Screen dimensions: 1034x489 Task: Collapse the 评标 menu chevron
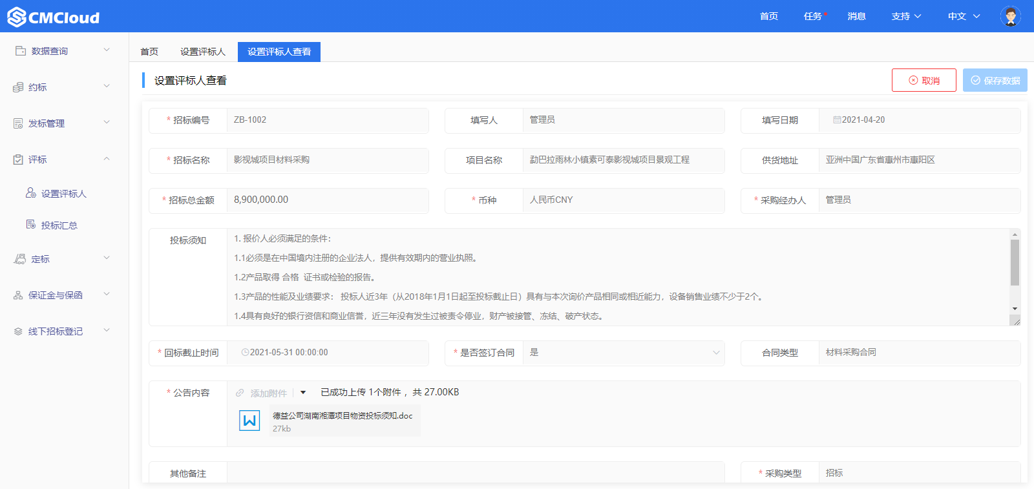tap(107, 158)
